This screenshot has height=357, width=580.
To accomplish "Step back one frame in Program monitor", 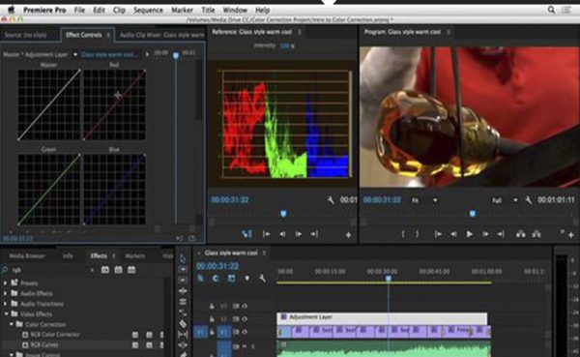I will (453, 234).
